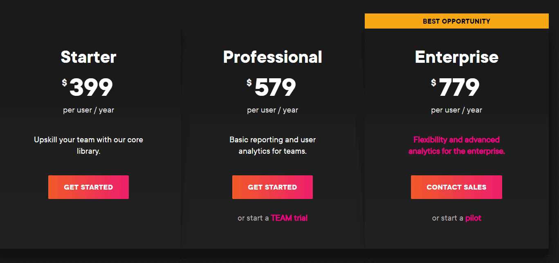Viewport: 559px width, 263px height.
Task: Click GET STARTED under Professional plan
Action: (x=272, y=187)
